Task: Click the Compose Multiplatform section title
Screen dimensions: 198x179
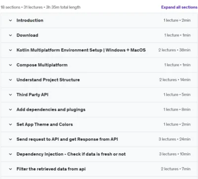Action: 42,65
